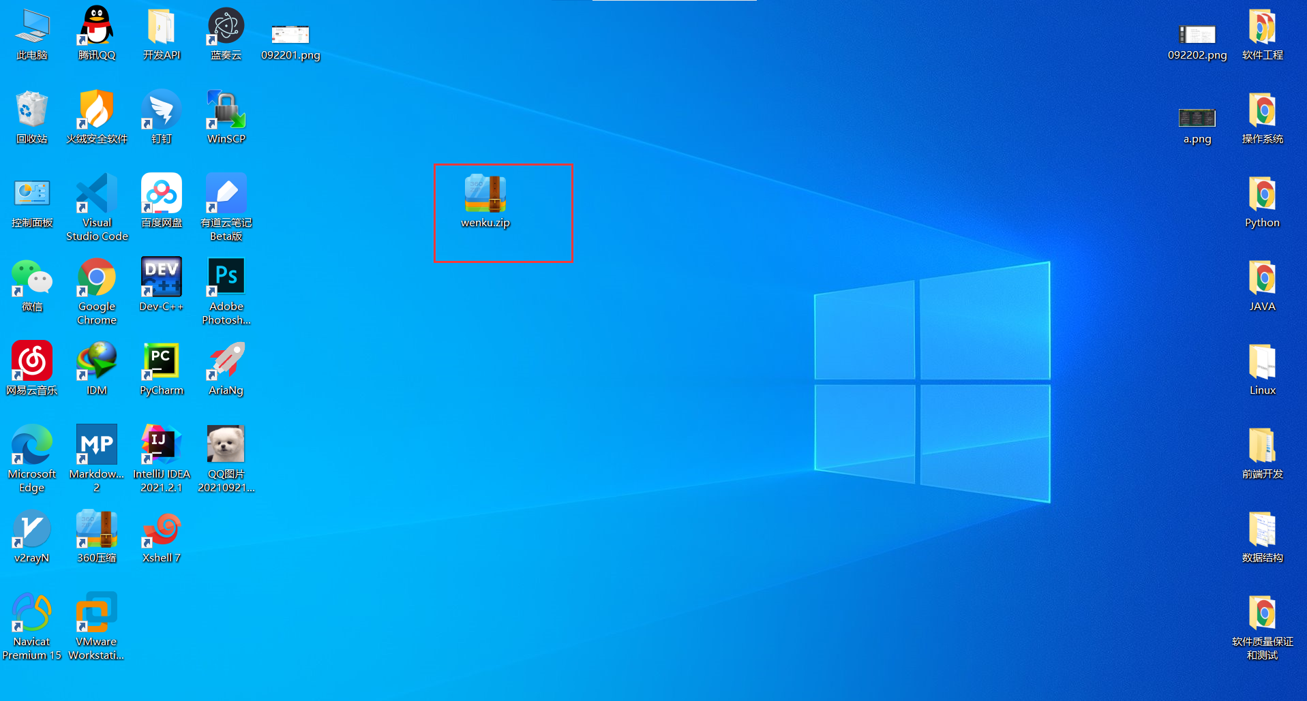
Task: Start Navicat Premium 15
Action: (x=31, y=610)
